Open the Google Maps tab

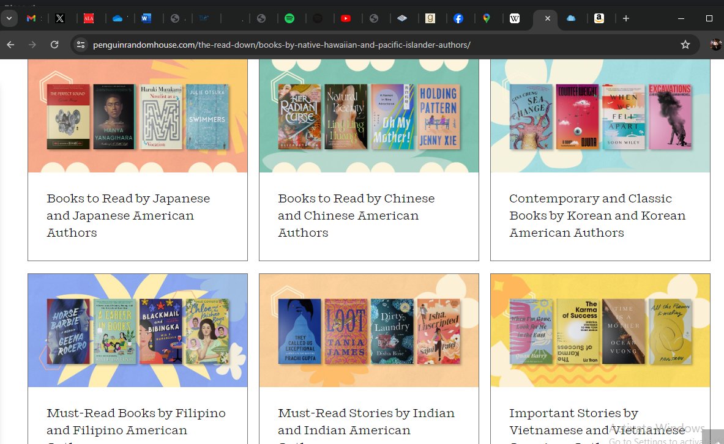pos(486,18)
